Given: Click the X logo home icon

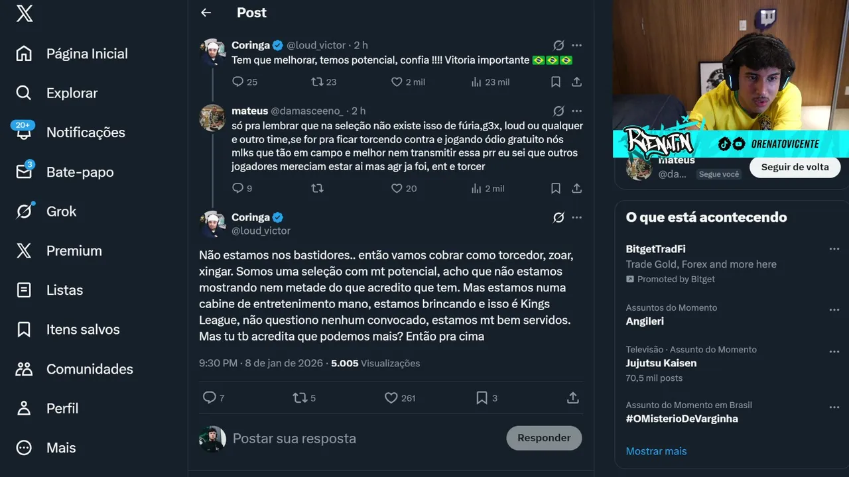Looking at the screenshot, I should [x=24, y=13].
